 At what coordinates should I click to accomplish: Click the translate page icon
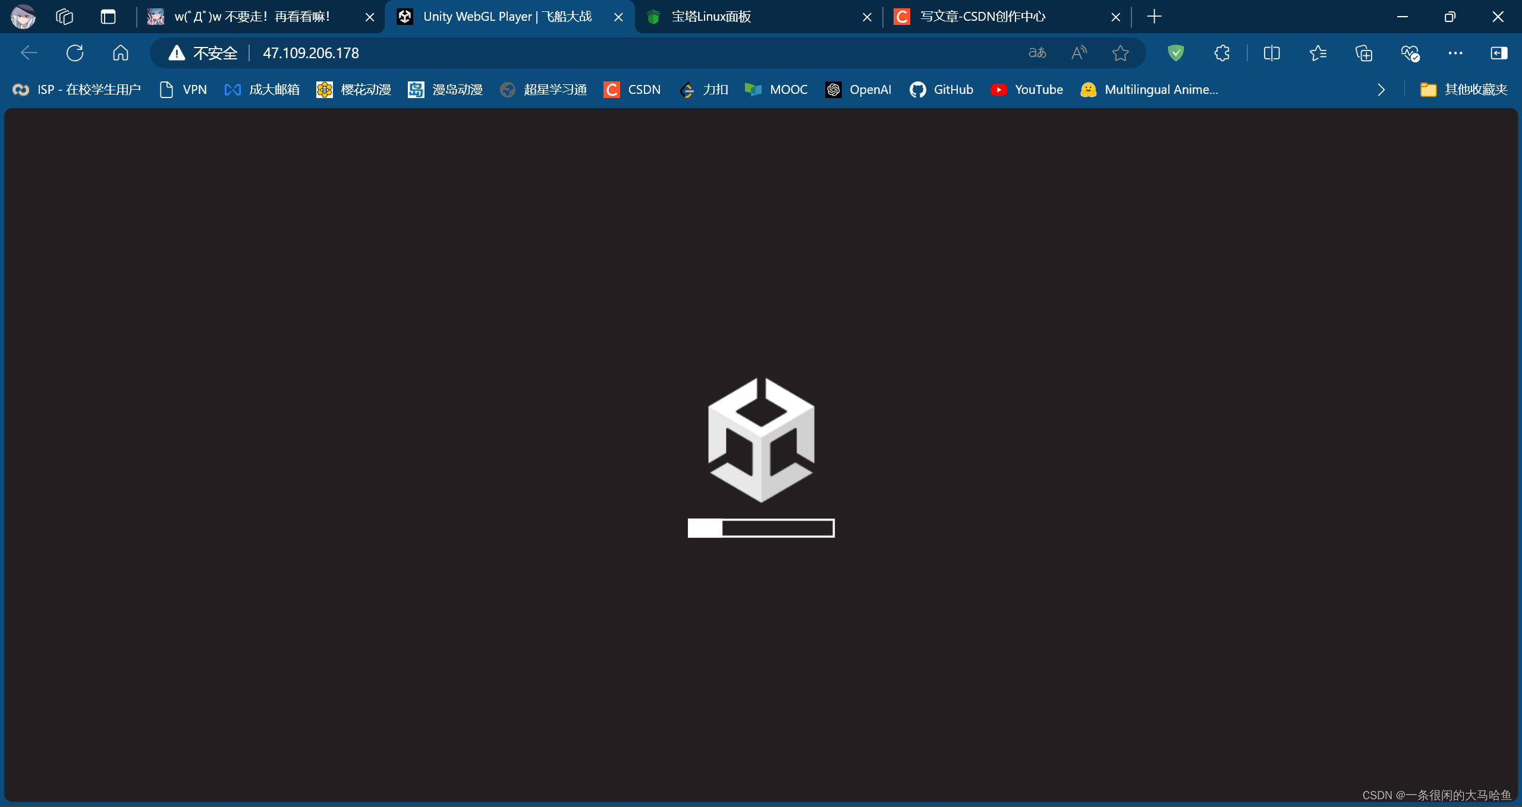tap(1037, 53)
